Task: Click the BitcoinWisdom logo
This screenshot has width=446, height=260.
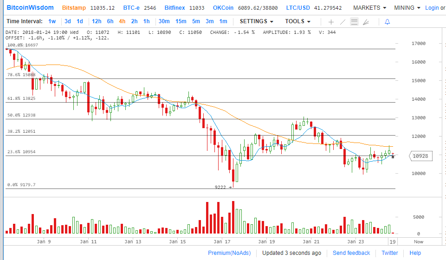Action: pos(30,8)
